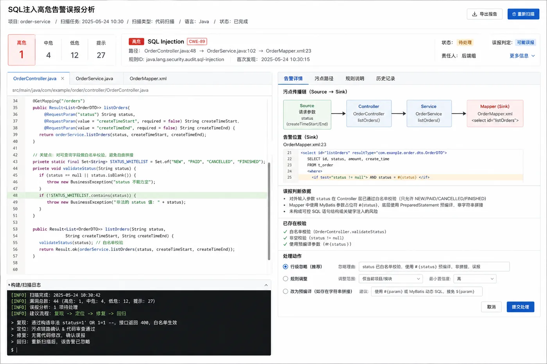Click the 白名单校验 check item
This screenshot has width=547, height=364.
[334, 232]
